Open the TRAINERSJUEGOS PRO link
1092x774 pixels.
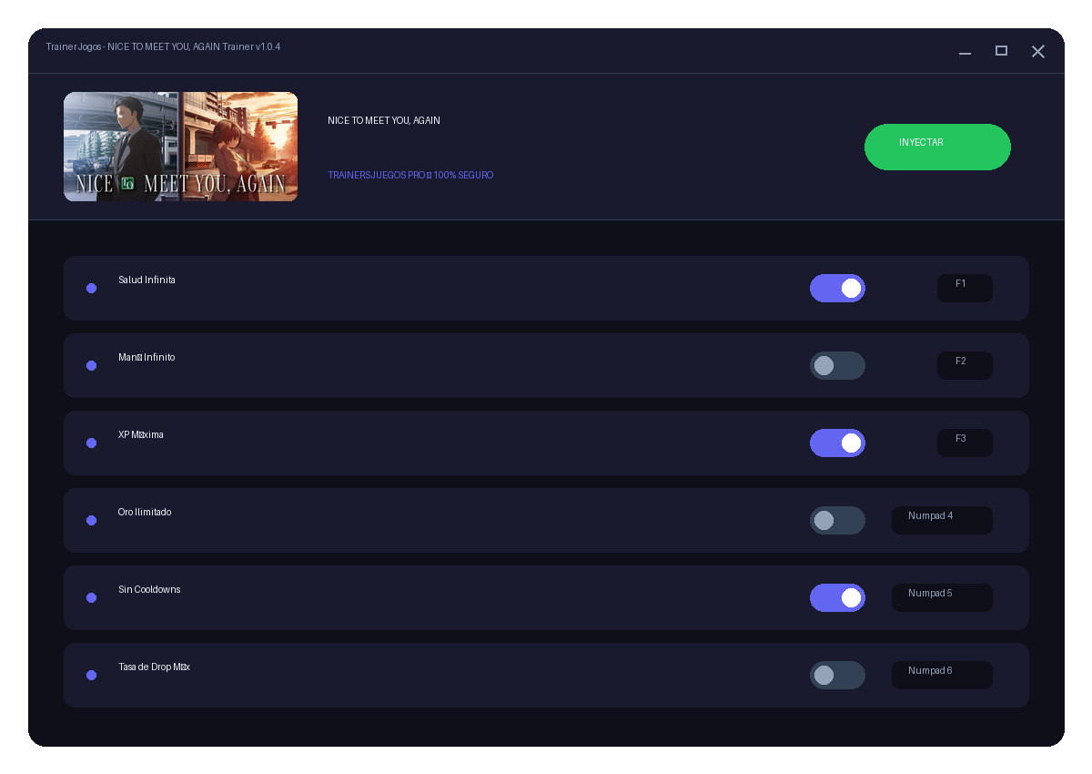(410, 175)
